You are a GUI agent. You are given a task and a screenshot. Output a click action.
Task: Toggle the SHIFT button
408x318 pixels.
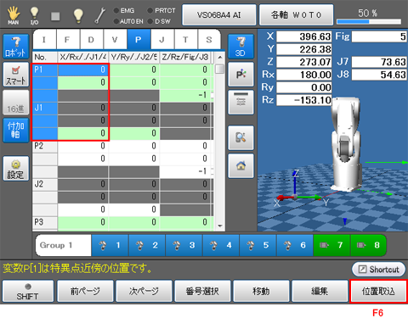click(x=28, y=291)
